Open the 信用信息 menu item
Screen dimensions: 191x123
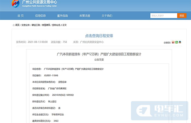tap(40, 16)
